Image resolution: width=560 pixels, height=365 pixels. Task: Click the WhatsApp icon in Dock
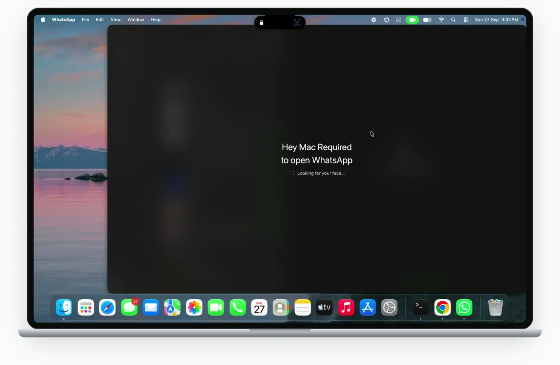(x=464, y=308)
